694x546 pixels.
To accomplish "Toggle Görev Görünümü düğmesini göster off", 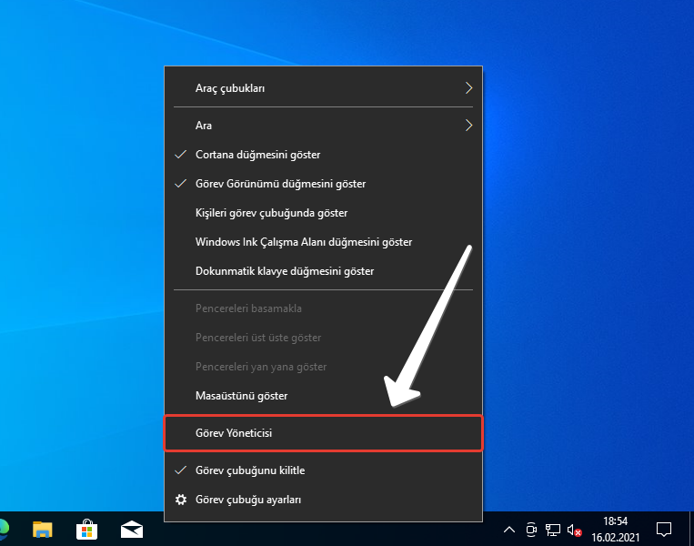I will pos(280,184).
